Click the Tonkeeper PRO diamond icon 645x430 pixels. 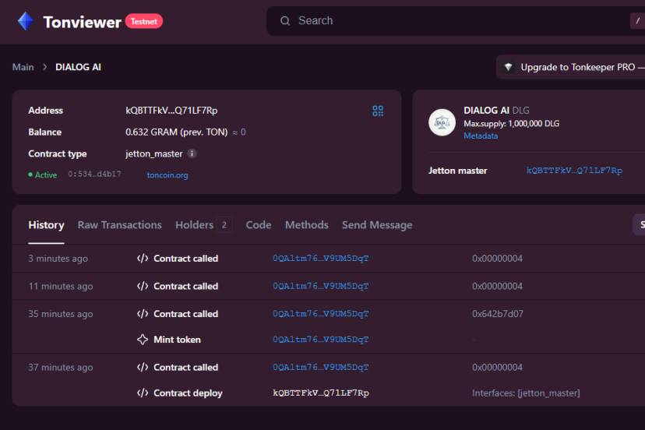509,67
